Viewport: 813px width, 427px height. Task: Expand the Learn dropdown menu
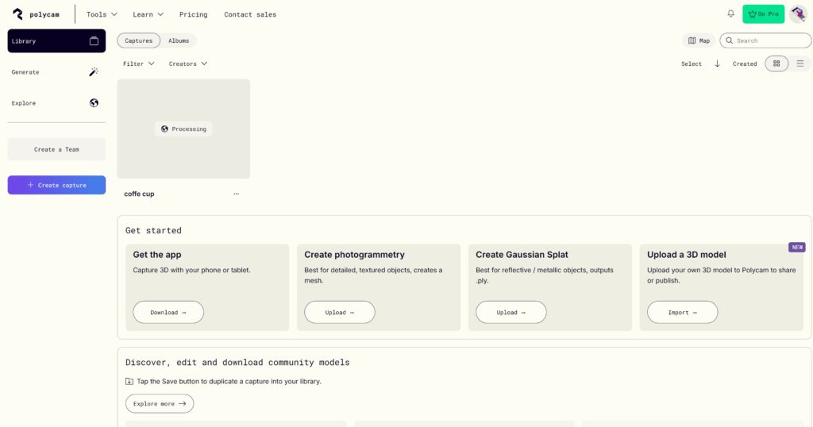[148, 14]
